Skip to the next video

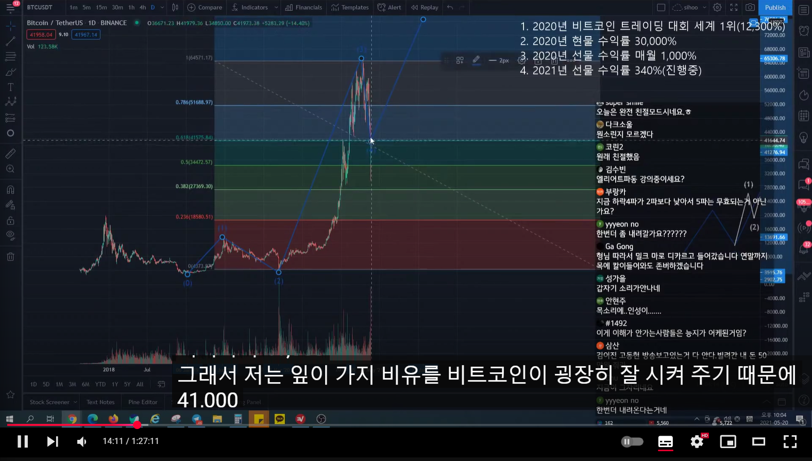[53, 441]
